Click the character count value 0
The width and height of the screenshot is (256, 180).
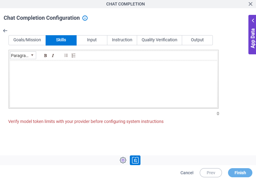(x=218, y=114)
